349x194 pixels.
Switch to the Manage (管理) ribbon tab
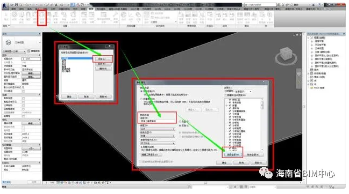[x=91, y=9]
